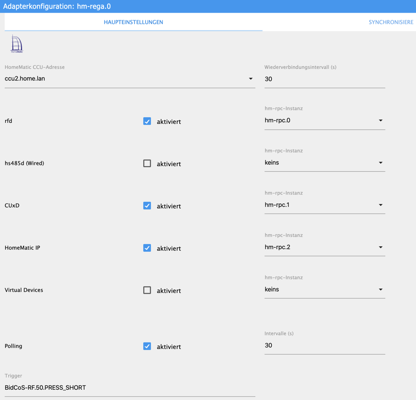Open the HomeMatic CCU-Adresse dropdown

pos(130,79)
